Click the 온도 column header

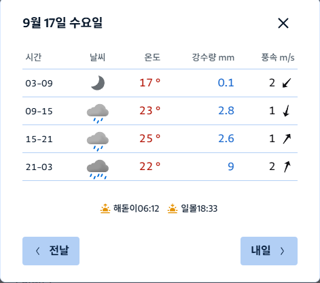152,57
